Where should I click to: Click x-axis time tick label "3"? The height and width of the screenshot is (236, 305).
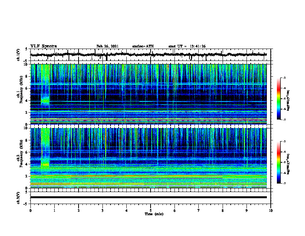click(x=102, y=211)
